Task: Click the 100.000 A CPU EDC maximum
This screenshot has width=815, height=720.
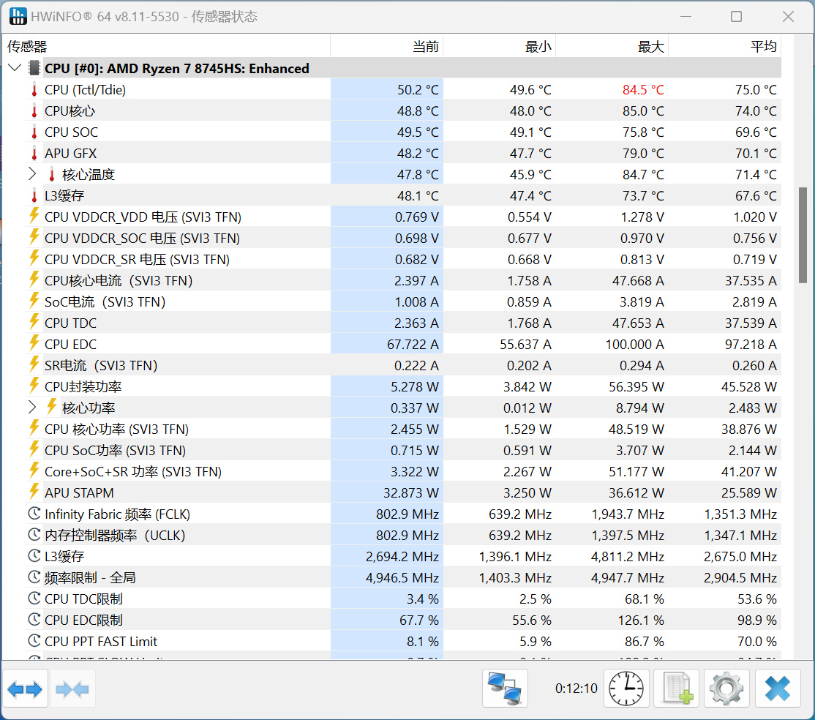Action: pos(634,344)
